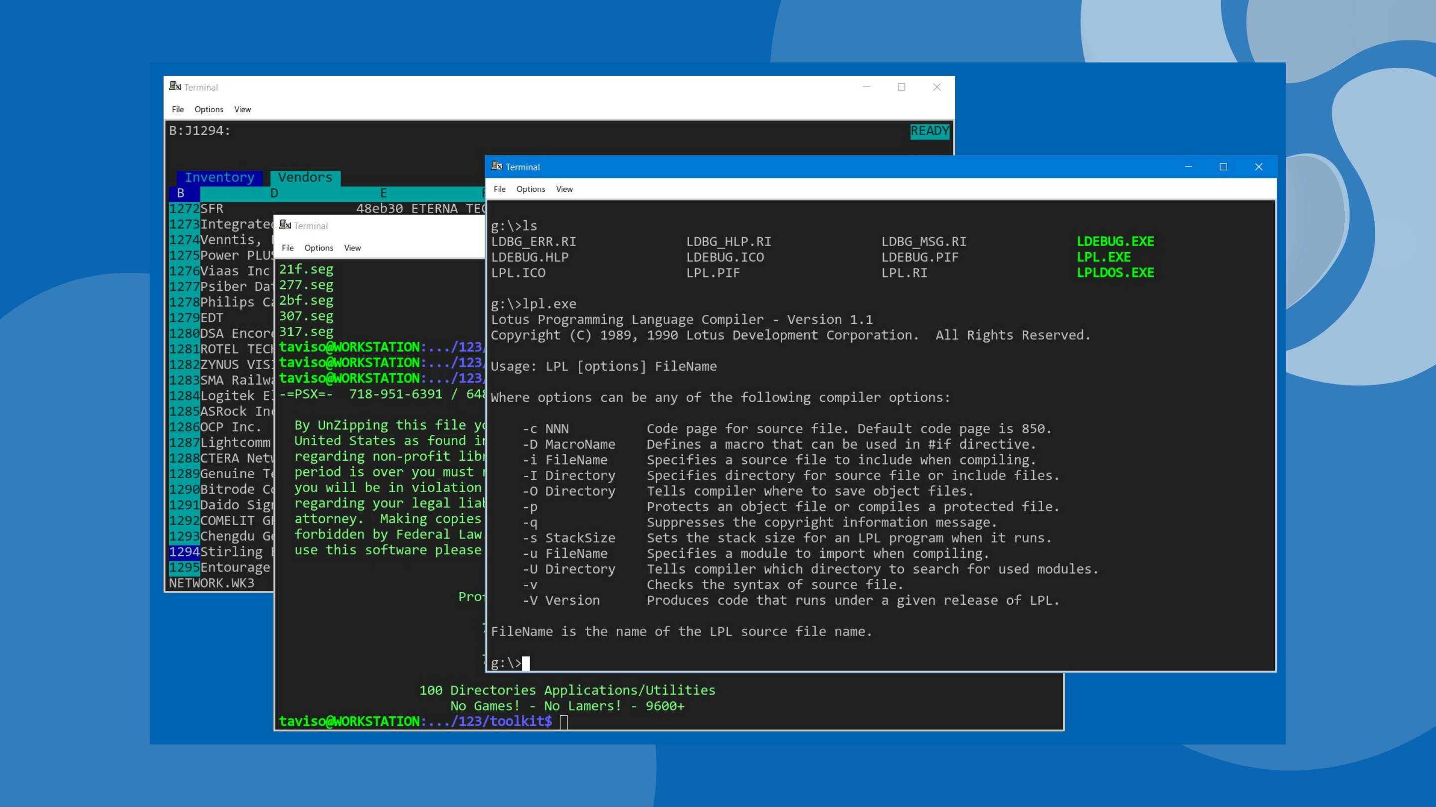Viewport: 1436px width, 807px height.
Task: Open View menu in front Terminal window
Action: click(564, 189)
